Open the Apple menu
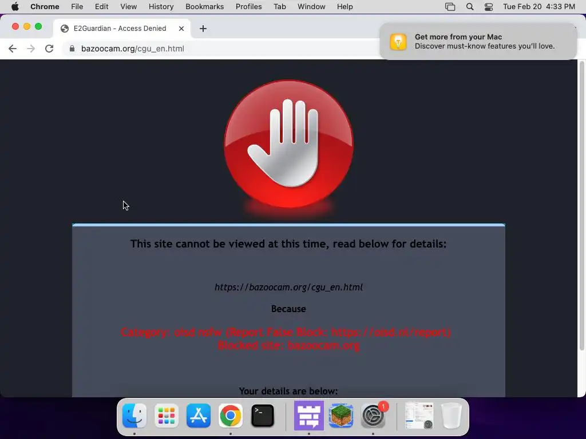The width and height of the screenshot is (586, 439). 15,6
